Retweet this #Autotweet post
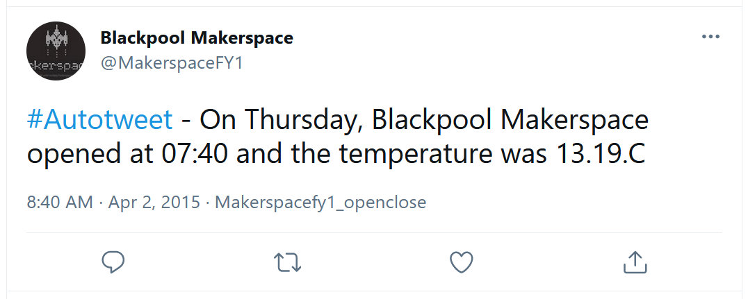This screenshot has width=748, height=299. (x=287, y=262)
